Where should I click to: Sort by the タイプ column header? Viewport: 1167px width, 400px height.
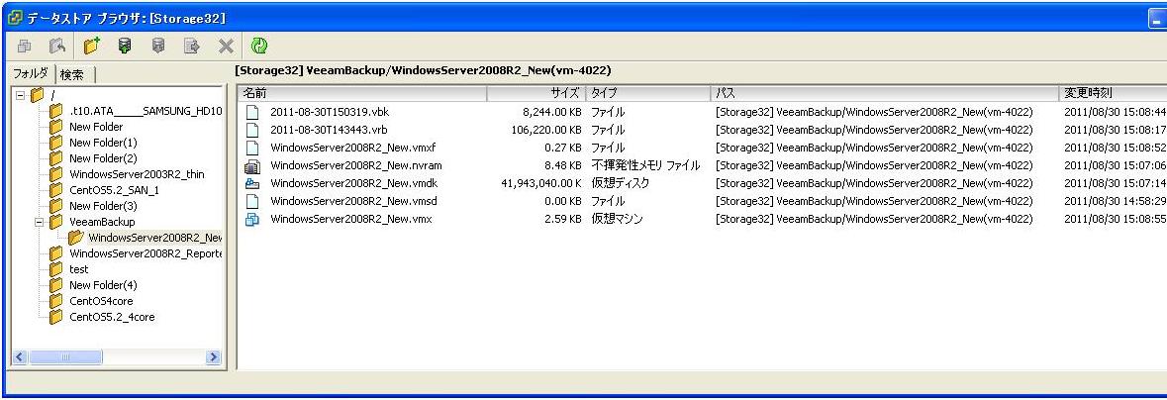pyautogui.click(x=648, y=93)
